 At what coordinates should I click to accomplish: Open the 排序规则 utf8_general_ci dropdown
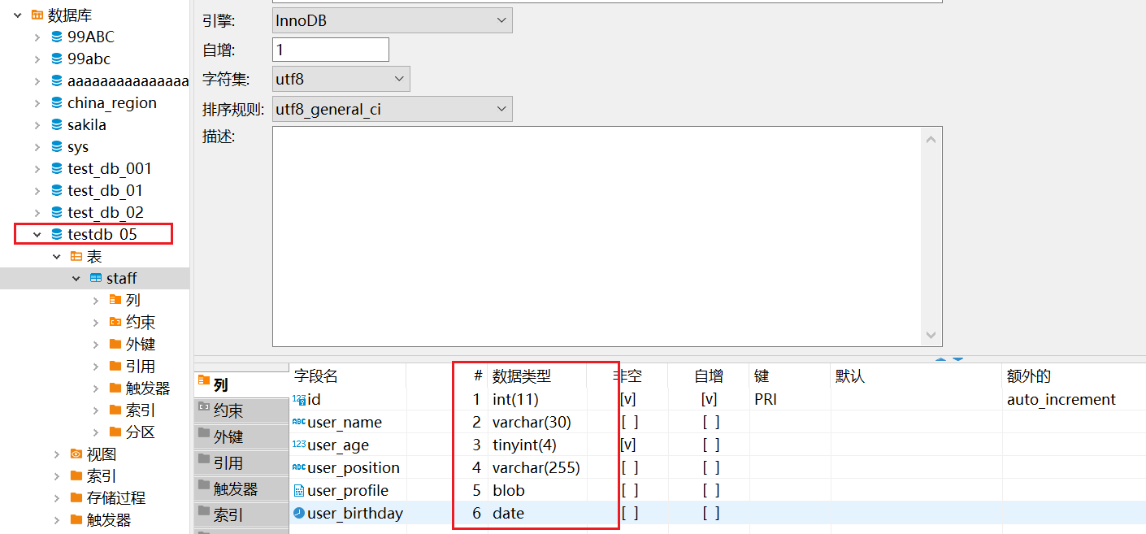click(393, 108)
